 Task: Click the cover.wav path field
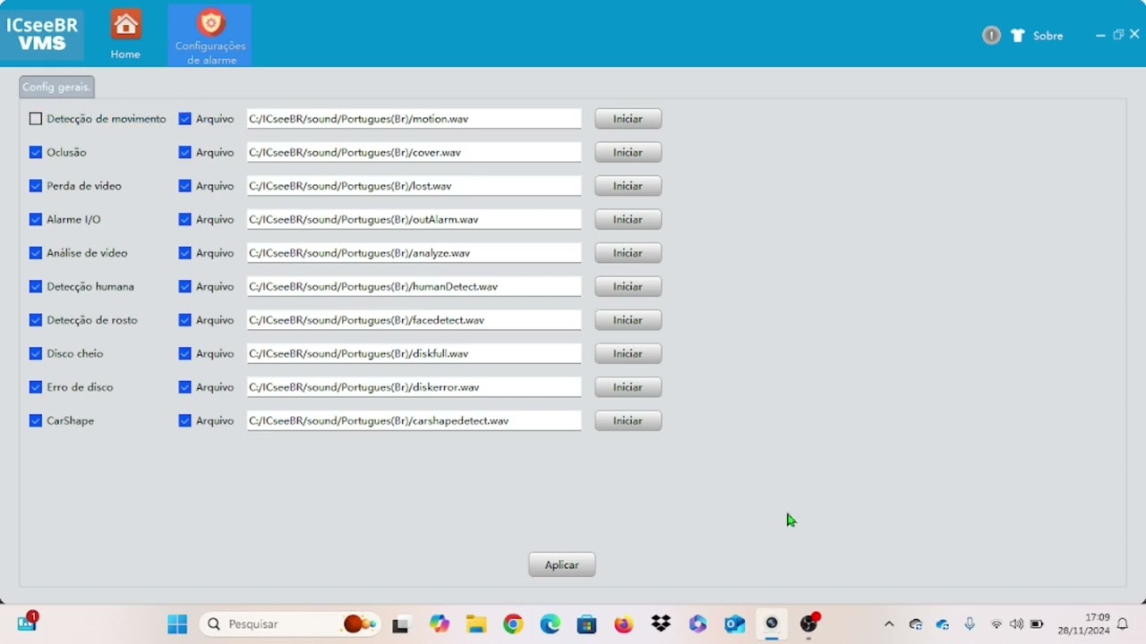coord(415,152)
